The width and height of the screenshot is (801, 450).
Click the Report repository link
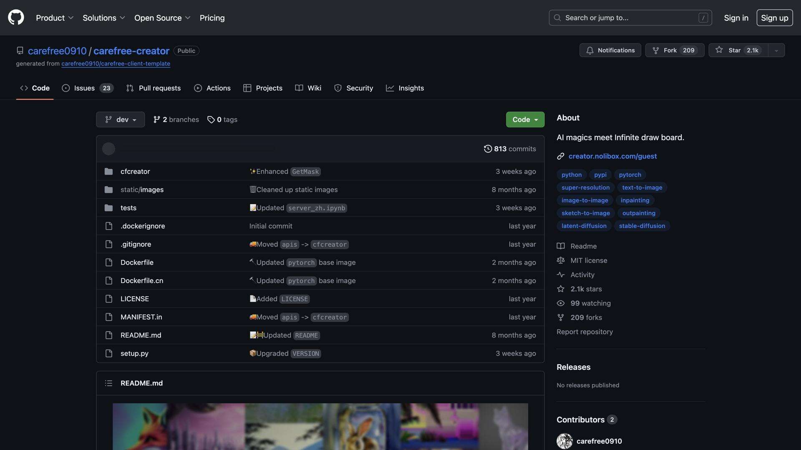pos(584,332)
